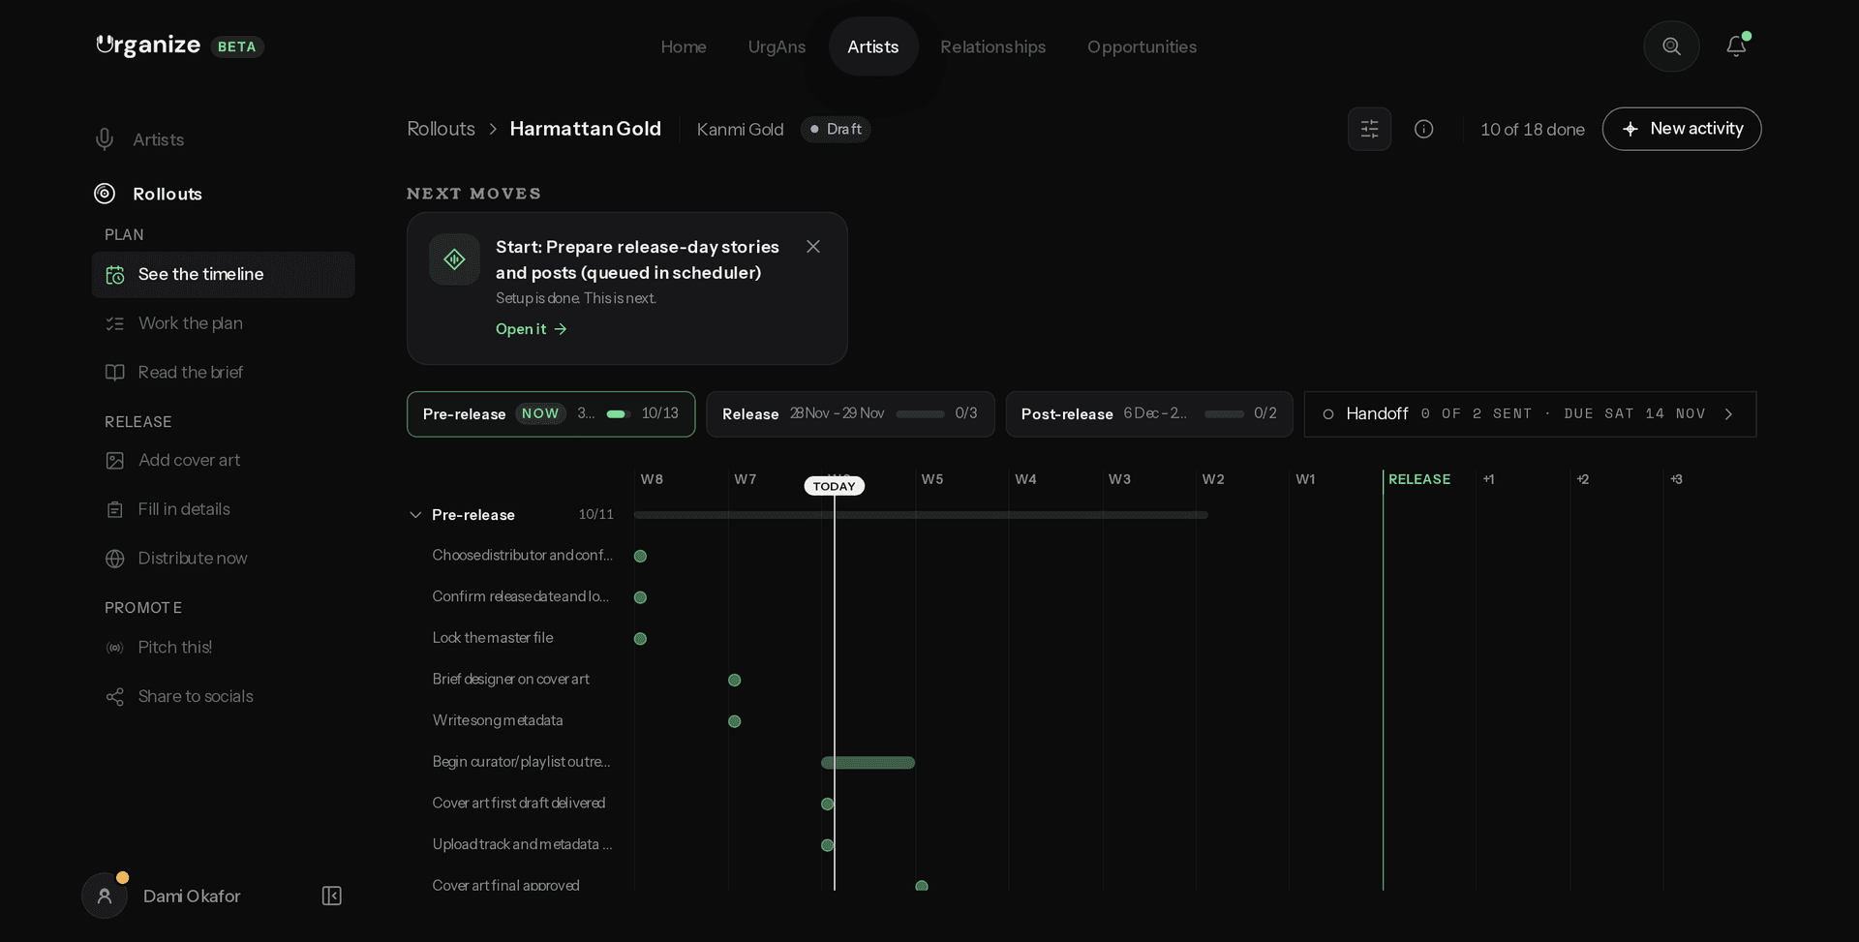Open Fill in details
The width and height of the screenshot is (1859, 942).
tap(223, 509)
